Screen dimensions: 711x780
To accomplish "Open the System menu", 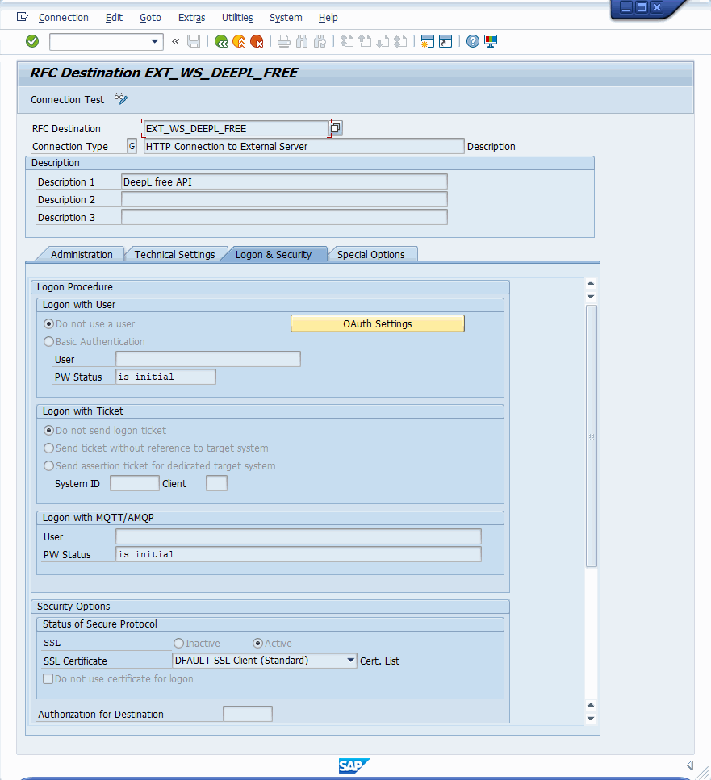I will point(286,18).
